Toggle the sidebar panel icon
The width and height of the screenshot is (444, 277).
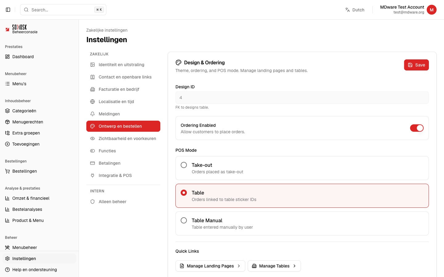click(x=8, y=10)
